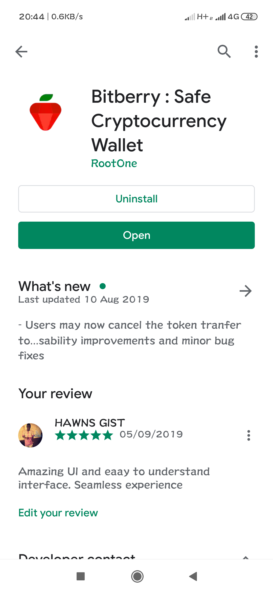Screen dimensions: 273x592
Task: Tap the Android home button
Action: (x=137, y=576)
